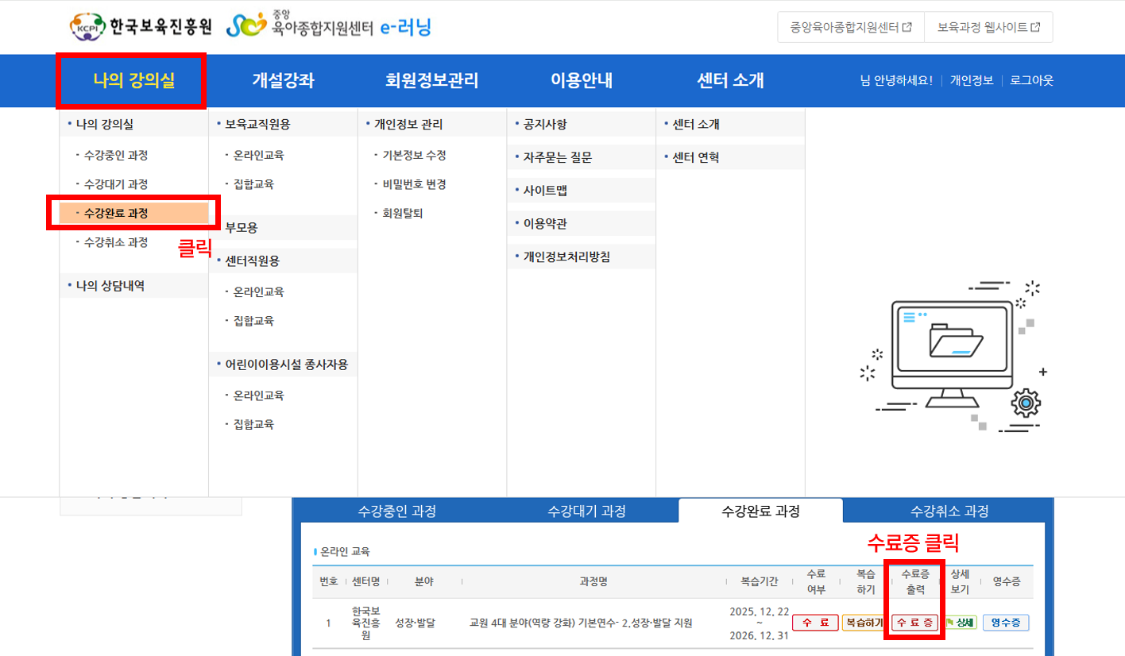Select 수강완료 과정 in the dropdown menu
The image size is (1125, 656).
tap(116, 213)
